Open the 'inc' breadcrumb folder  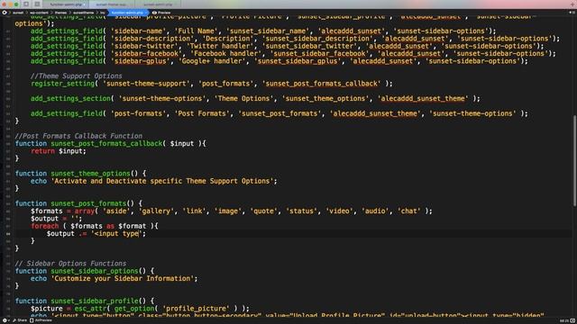[103, 13]
